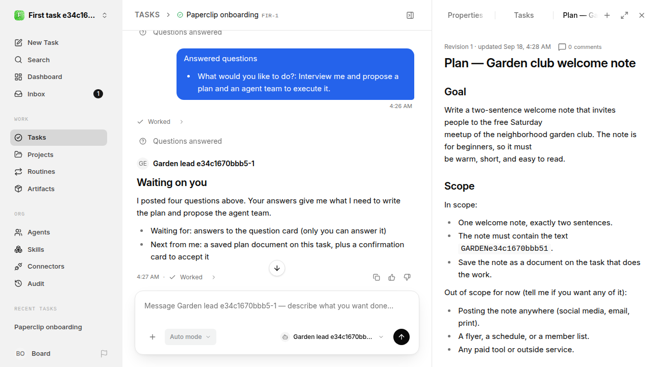The width and height of the screenshot is (653, 367).
Task: Open the New Task button
Action: (x=59, y=43)
